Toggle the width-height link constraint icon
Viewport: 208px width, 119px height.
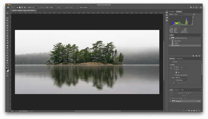[x=171, y=68]
